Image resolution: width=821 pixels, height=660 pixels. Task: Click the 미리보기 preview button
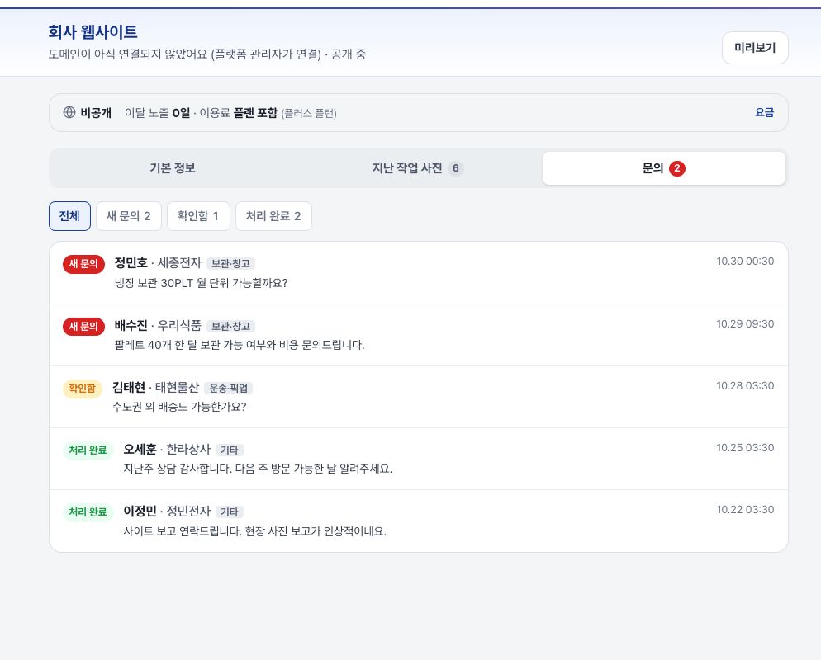pos(754,48)
